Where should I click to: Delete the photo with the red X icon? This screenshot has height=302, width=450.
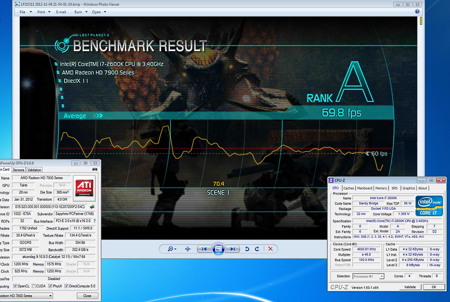click(270, 249)
